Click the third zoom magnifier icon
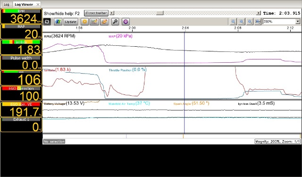This screenshot has width=302, height=177. (250, 22)
